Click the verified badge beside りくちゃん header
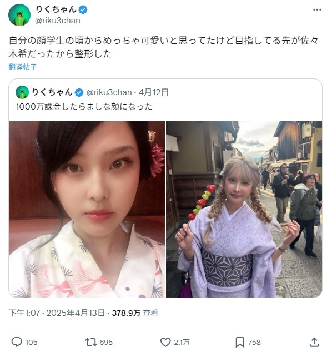 (83, 10)
